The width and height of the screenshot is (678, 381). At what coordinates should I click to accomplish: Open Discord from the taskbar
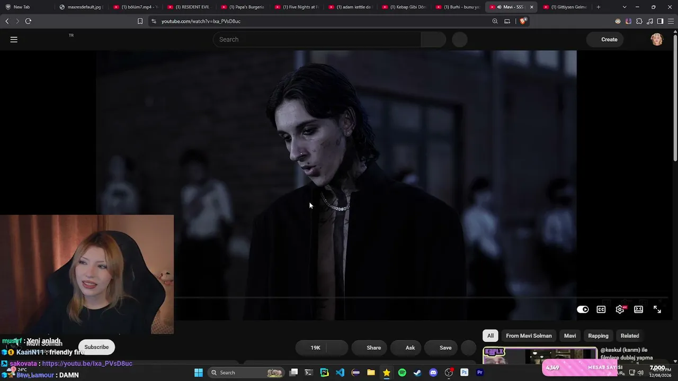tap(433, 373)
